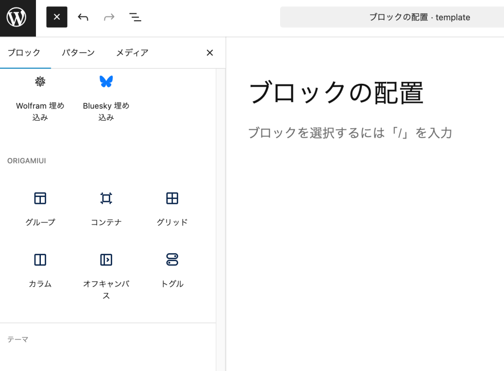Redo the last action
Screen dimensions: 504x371
point(109,17)
